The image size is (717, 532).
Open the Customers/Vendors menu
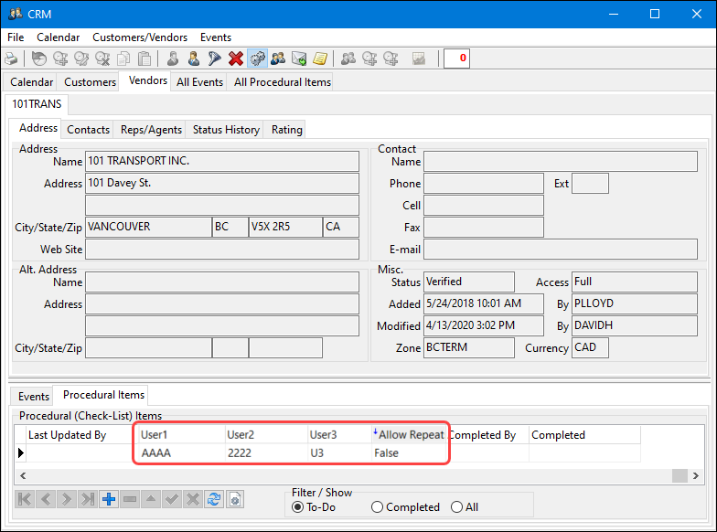click(x=140, y=37)
